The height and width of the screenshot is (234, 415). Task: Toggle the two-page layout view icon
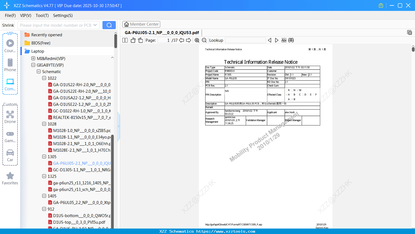[x=125, y=40]
